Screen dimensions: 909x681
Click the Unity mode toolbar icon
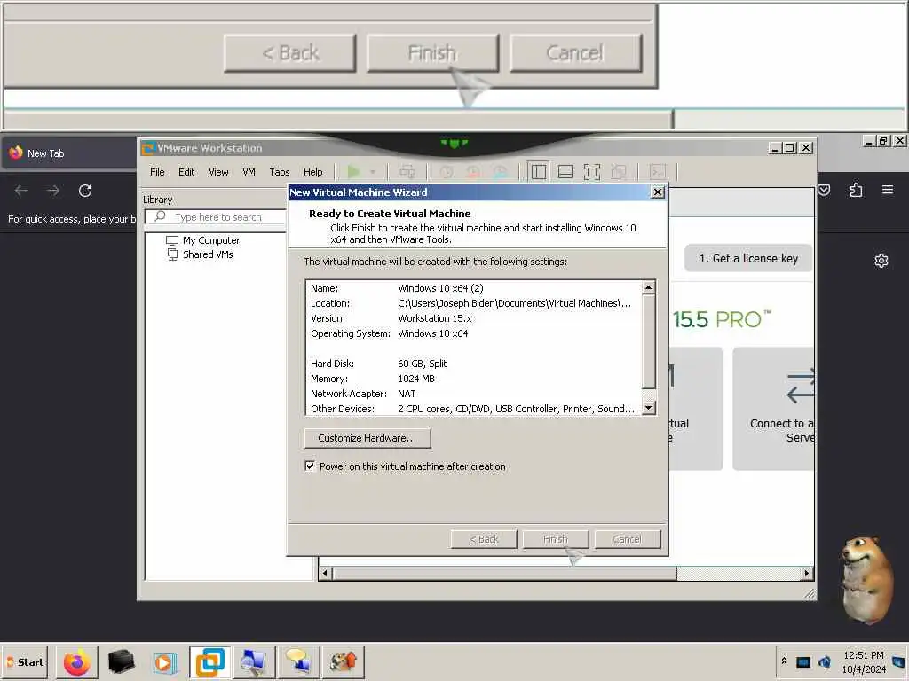tap(619, 172)
